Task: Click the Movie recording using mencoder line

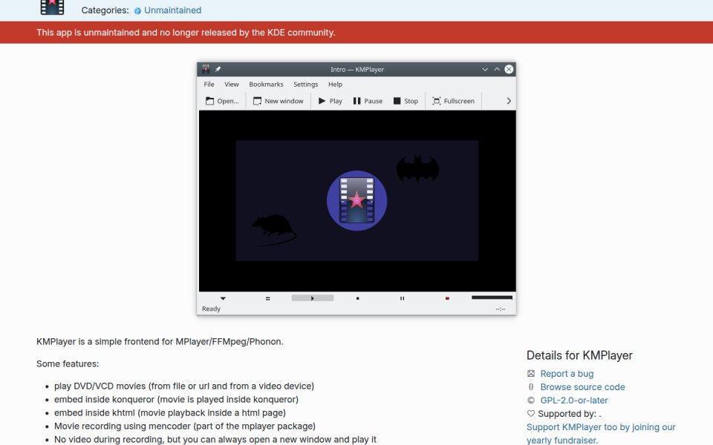Action: 185,426
